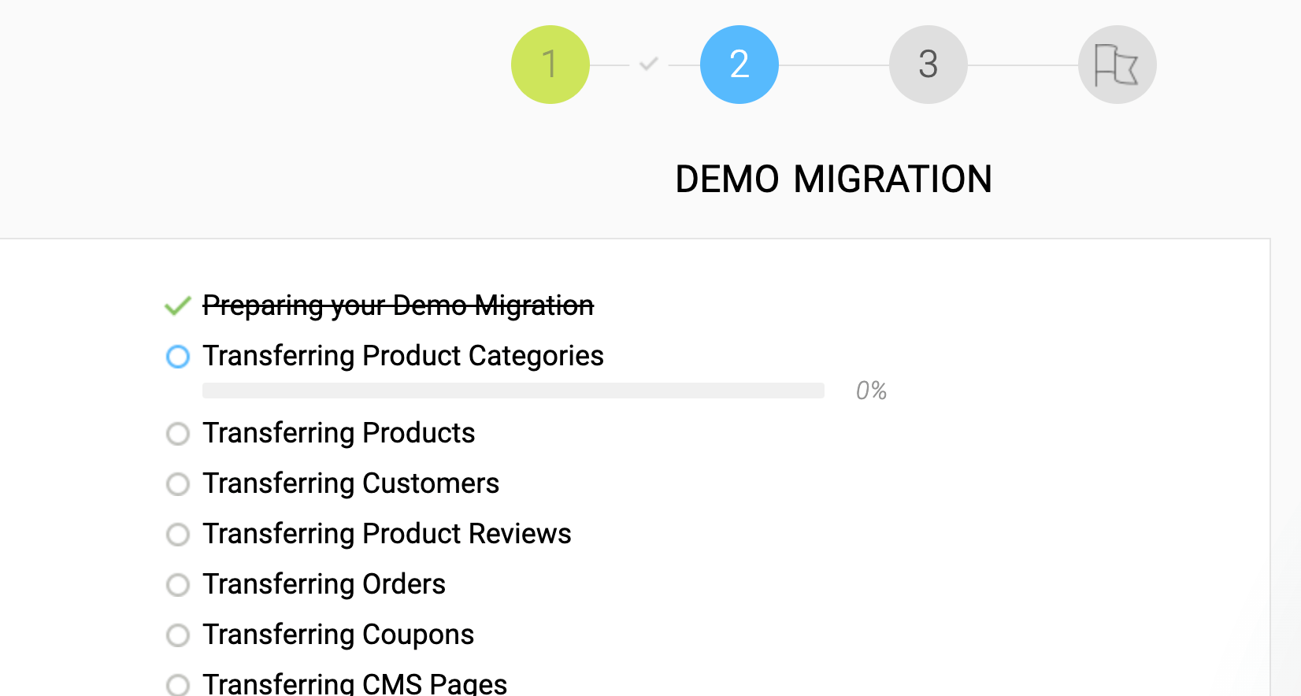
Task: Select the radio beside Transferring Customers
Action: 178,483
